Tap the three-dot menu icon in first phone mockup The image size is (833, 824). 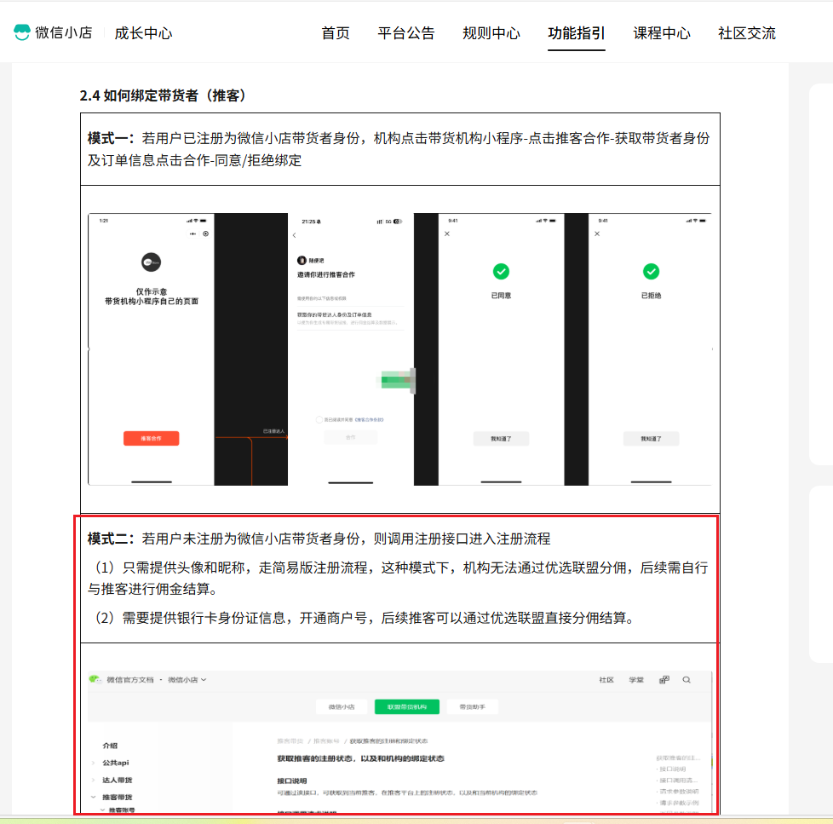pyautogui.click(x=192, y=234)
